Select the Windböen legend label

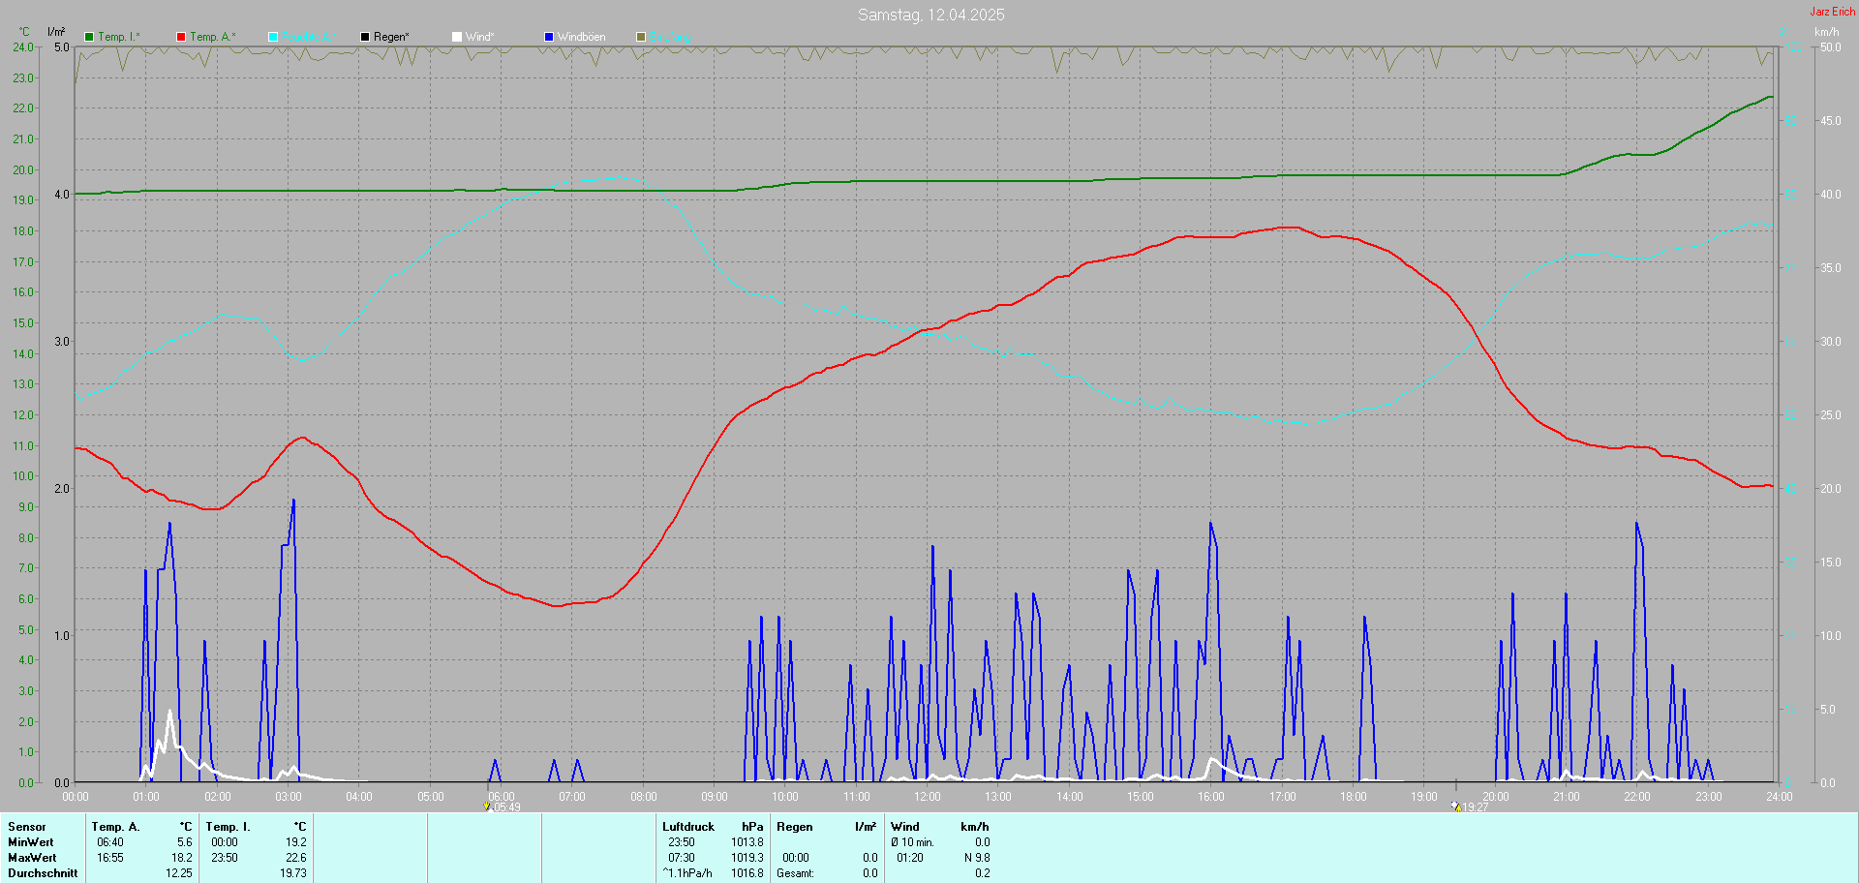tap(582, 37)
